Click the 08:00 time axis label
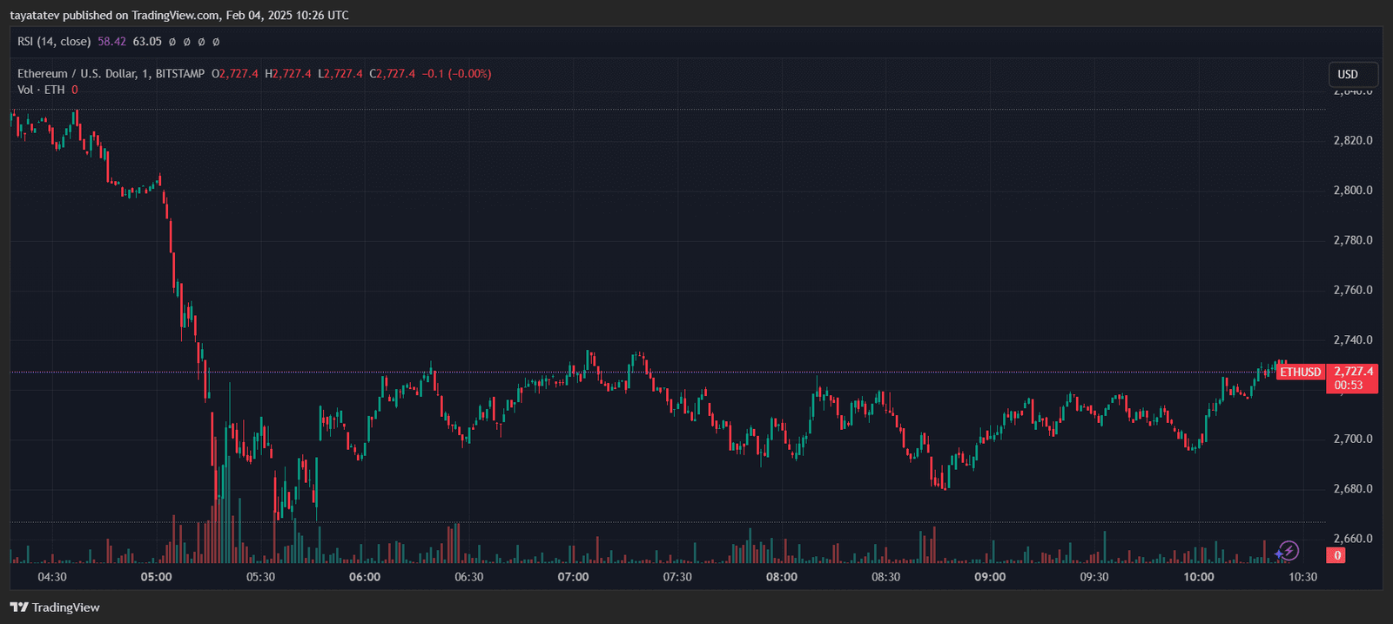Viewport: 1393px width, 624px height. (x=782, y=577)
